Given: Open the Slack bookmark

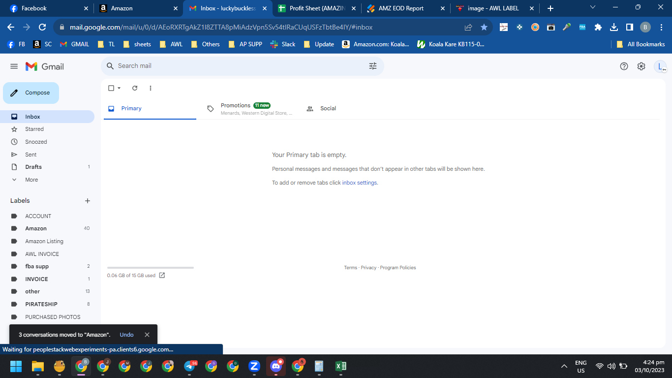Looking at the screenshot, I should click(x=283, y=44).
